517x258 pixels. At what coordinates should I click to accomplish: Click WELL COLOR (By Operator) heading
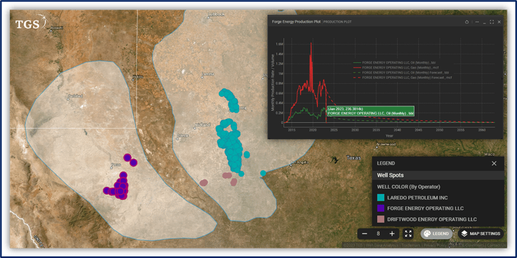[x=409, y=187]
